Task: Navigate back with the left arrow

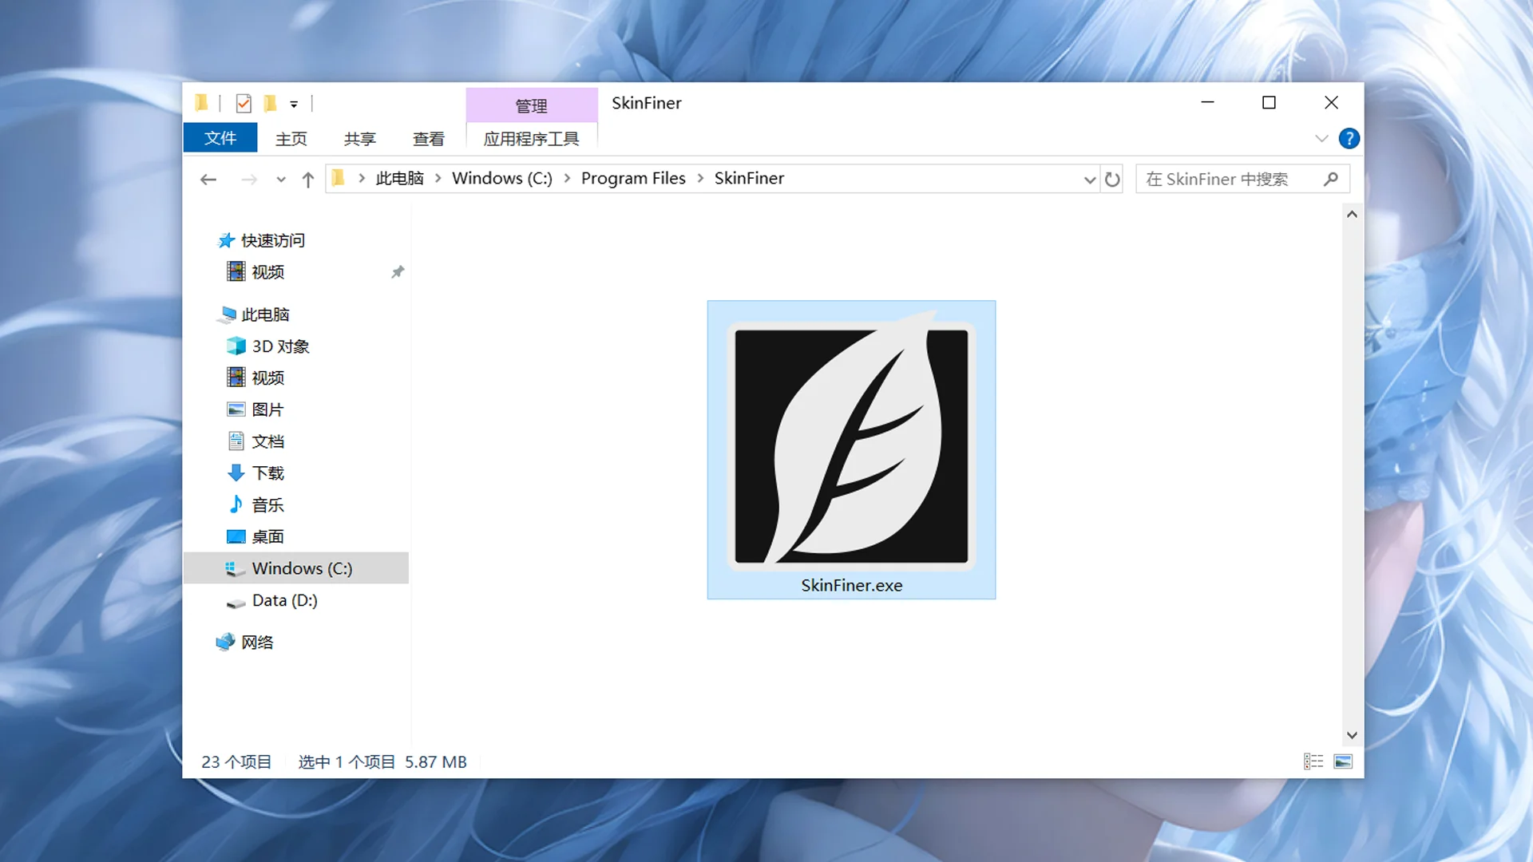Action: pos(208,180)
